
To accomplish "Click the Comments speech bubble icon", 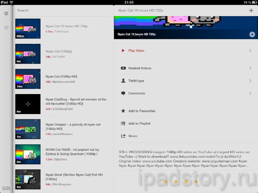I will (x=123, y=93).
